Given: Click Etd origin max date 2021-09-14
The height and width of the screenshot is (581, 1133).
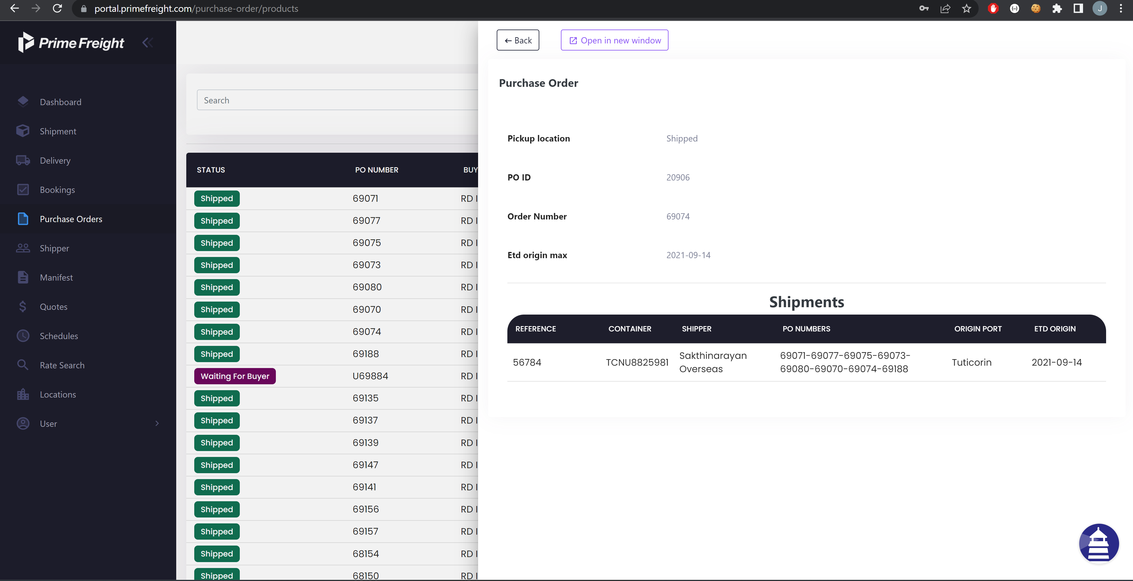Looking at the screenshot, I should click(688, 255).
